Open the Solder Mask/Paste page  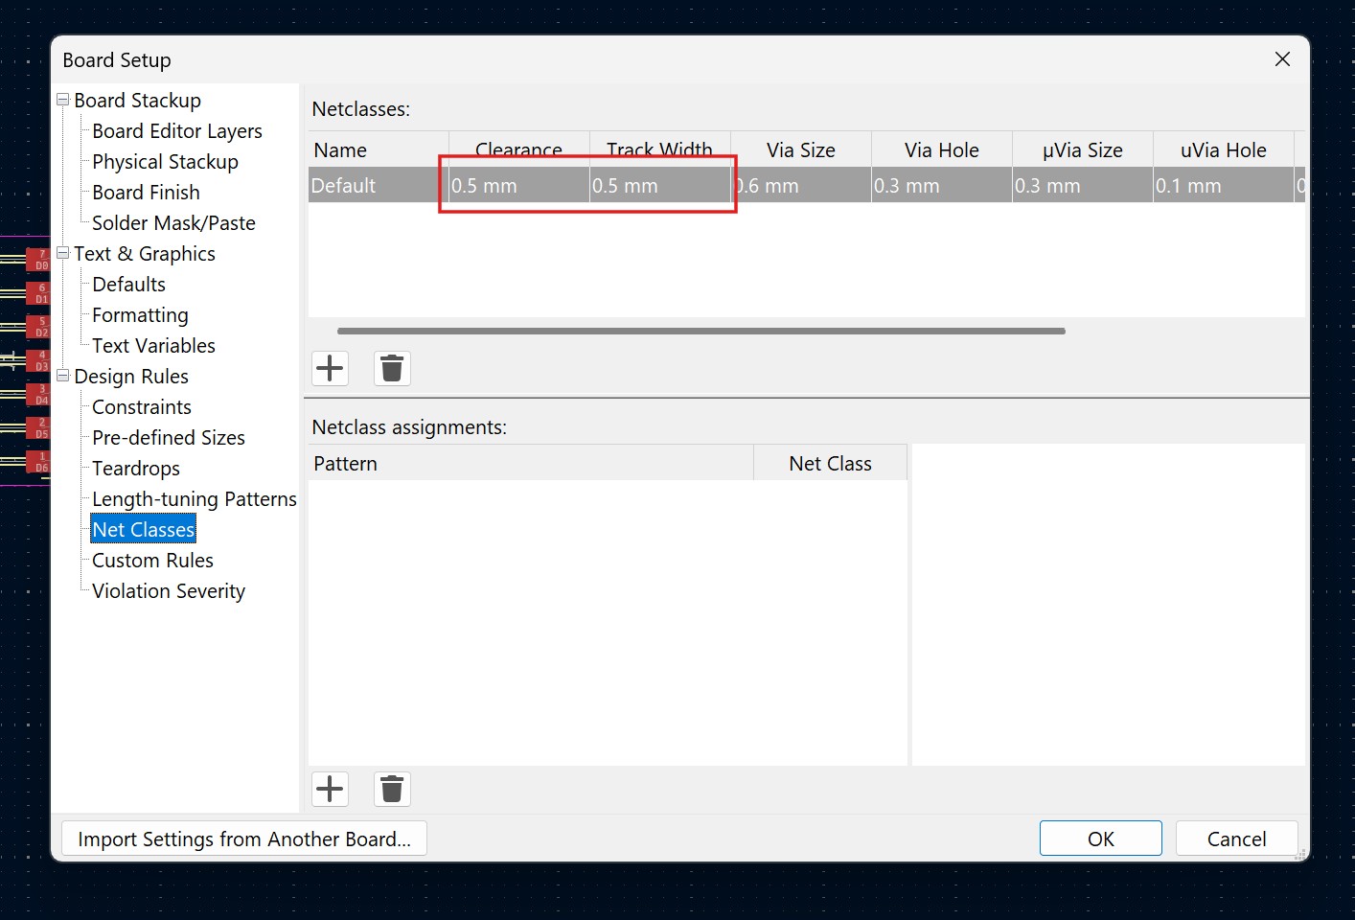(x=173, y=223)
